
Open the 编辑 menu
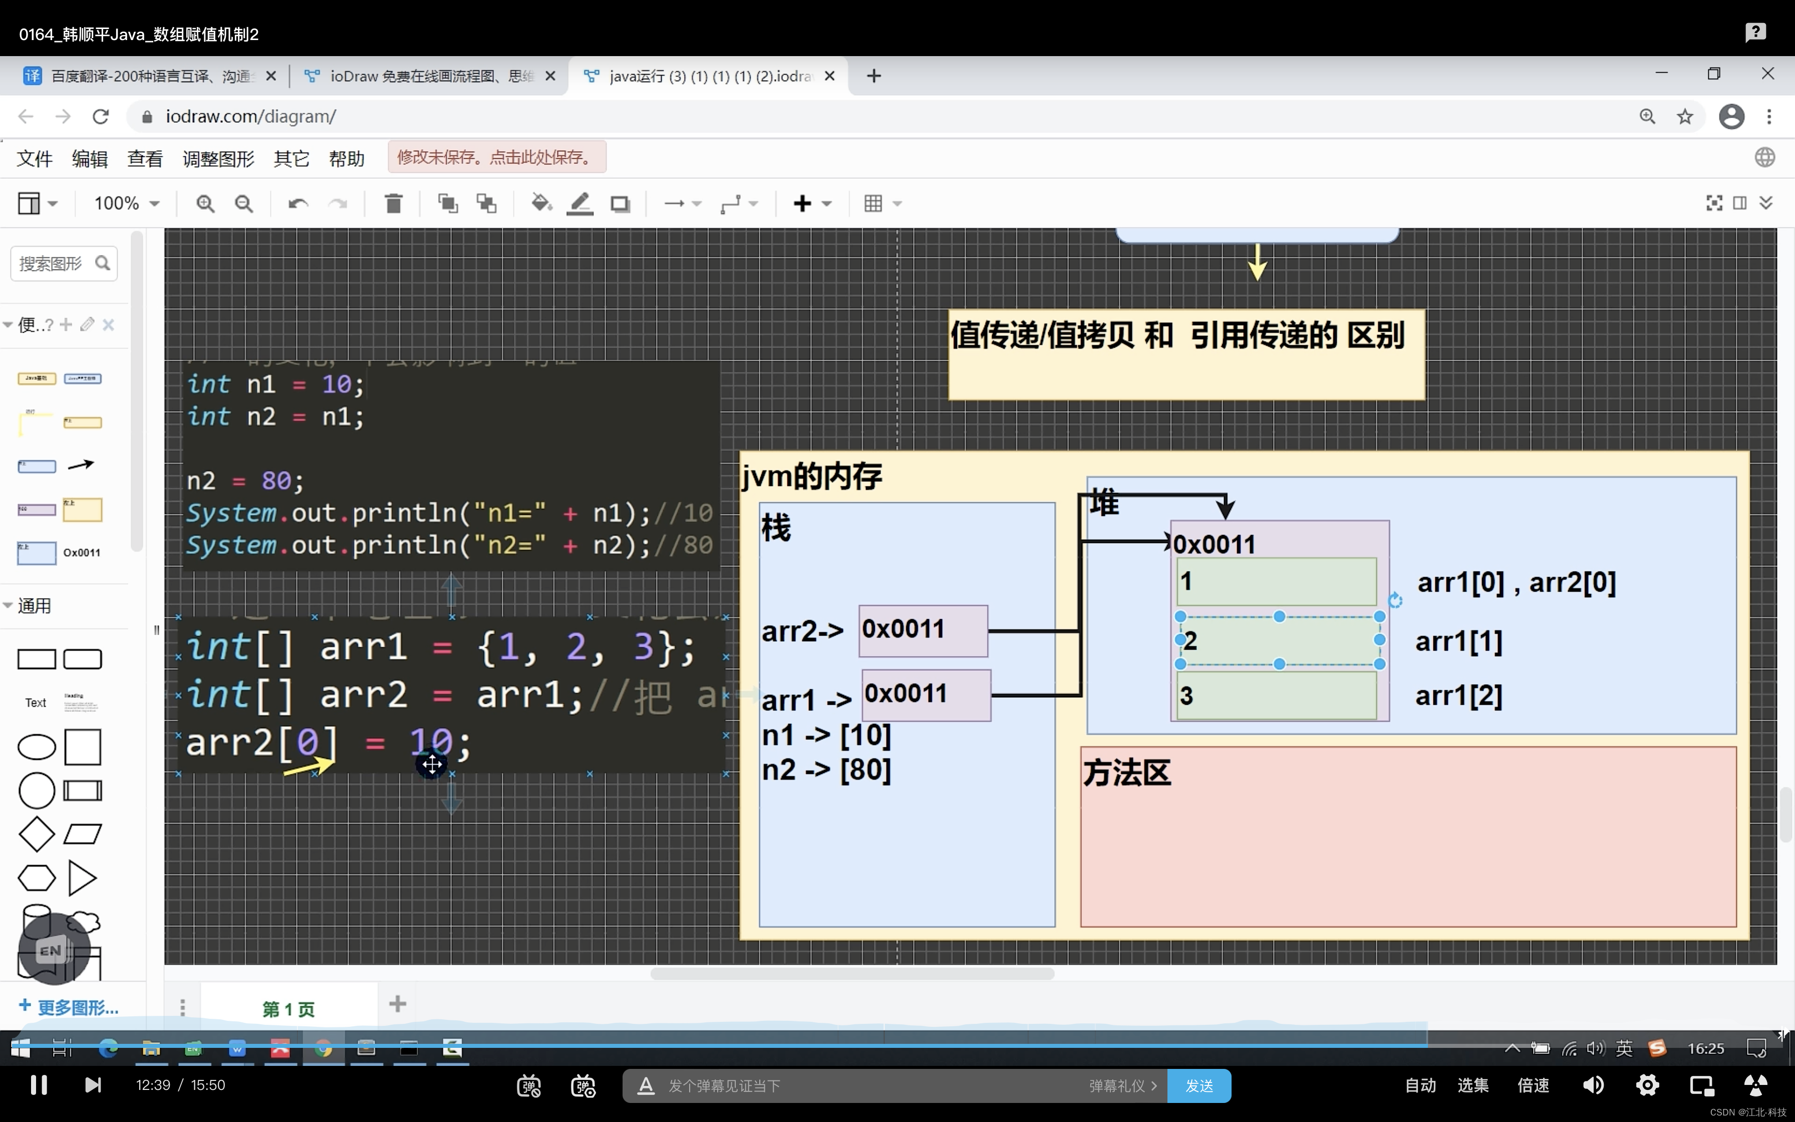tap(90, 159)
